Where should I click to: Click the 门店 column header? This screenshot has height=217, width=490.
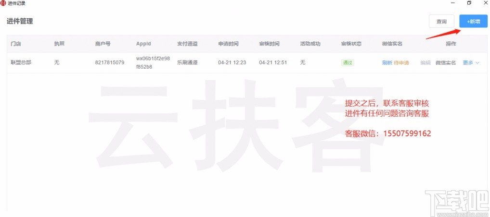click(15, 44)
